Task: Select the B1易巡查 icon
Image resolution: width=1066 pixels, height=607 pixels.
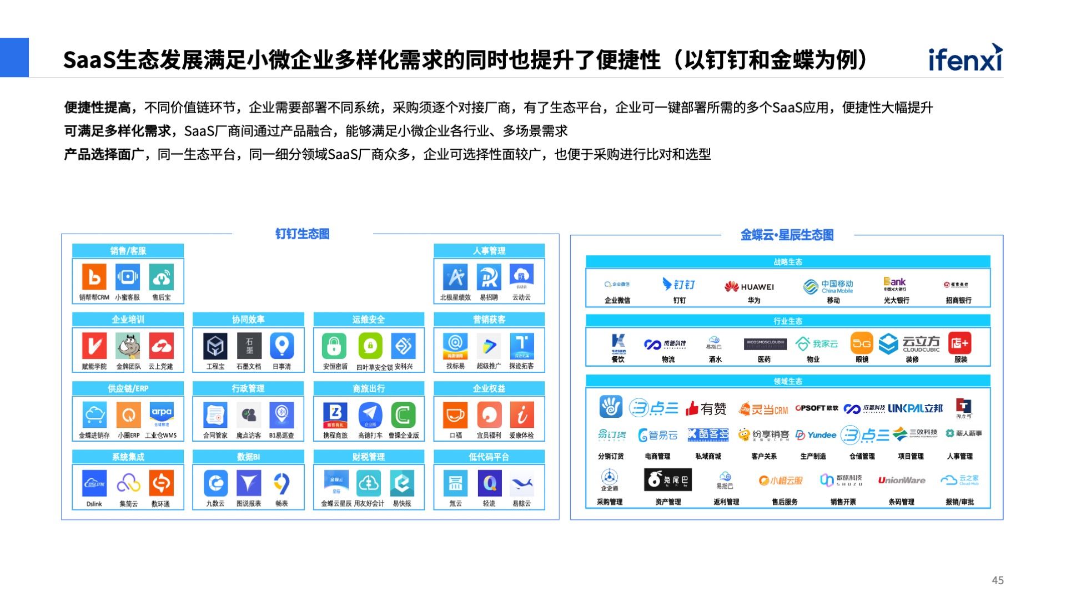Action: (x=282, y=414)
